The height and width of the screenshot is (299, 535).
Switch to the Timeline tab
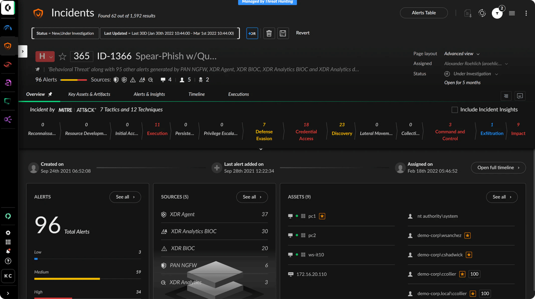[196, 94]
